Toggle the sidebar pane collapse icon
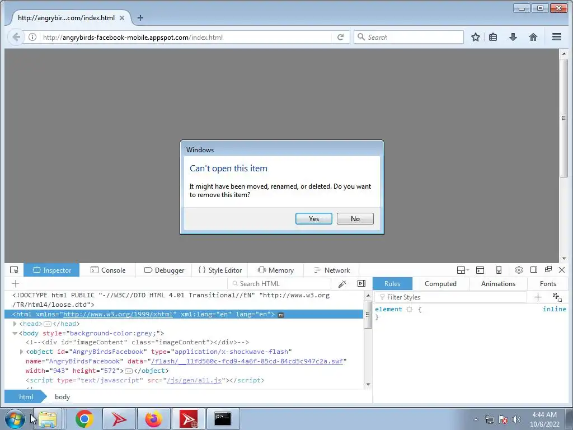This screenshot has height=430, width=573. [361, 283]
